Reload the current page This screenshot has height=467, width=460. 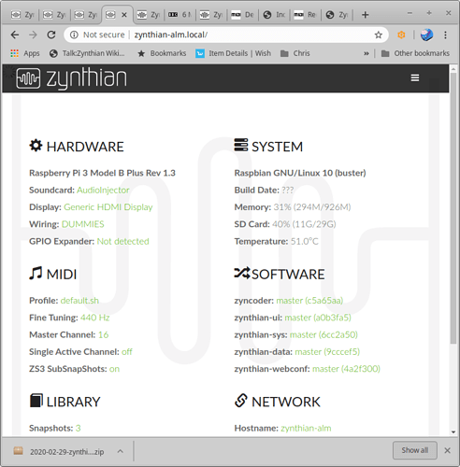51,35
